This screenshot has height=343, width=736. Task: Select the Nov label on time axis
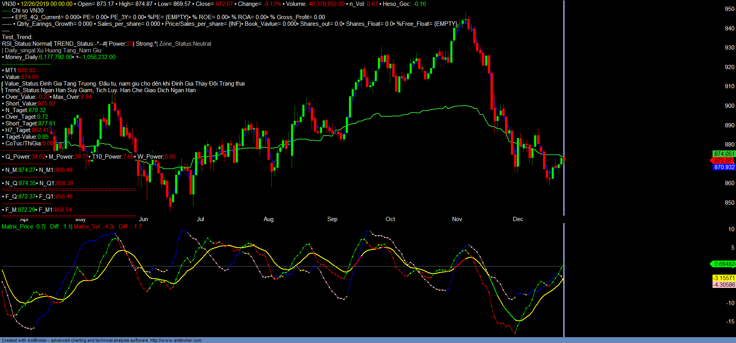tap(457, 219)
